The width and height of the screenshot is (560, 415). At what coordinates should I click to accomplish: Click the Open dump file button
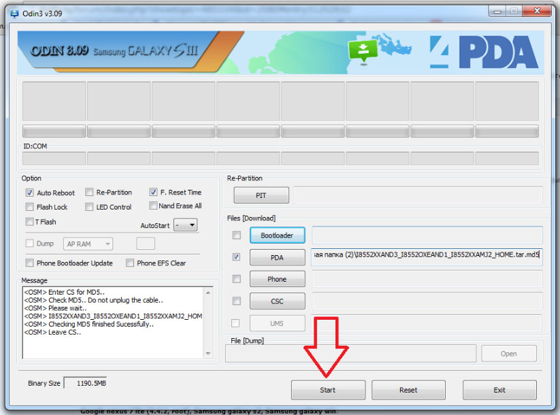[508, 354]
